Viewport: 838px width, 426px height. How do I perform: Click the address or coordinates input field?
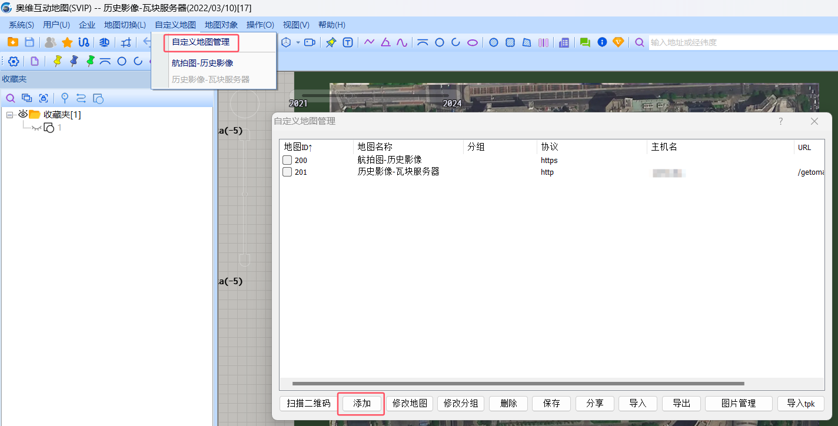click(x=743, y=42)
